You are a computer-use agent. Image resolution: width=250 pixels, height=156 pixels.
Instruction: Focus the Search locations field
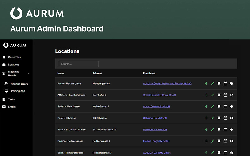point(79,64)
